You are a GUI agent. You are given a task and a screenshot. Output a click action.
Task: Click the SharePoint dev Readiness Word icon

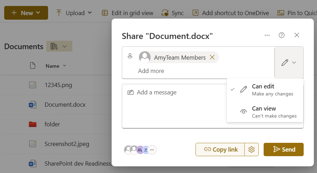coord(33,164)
